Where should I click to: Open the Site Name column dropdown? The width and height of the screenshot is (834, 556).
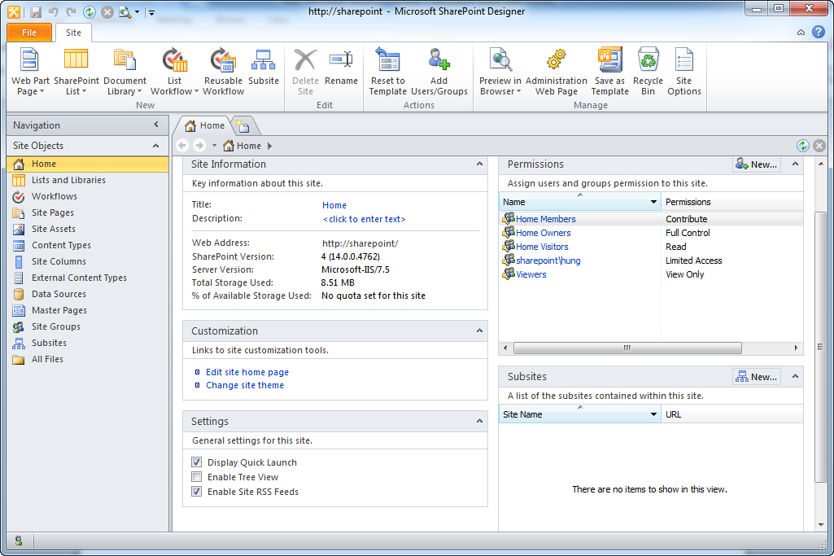tap(653, 414)
